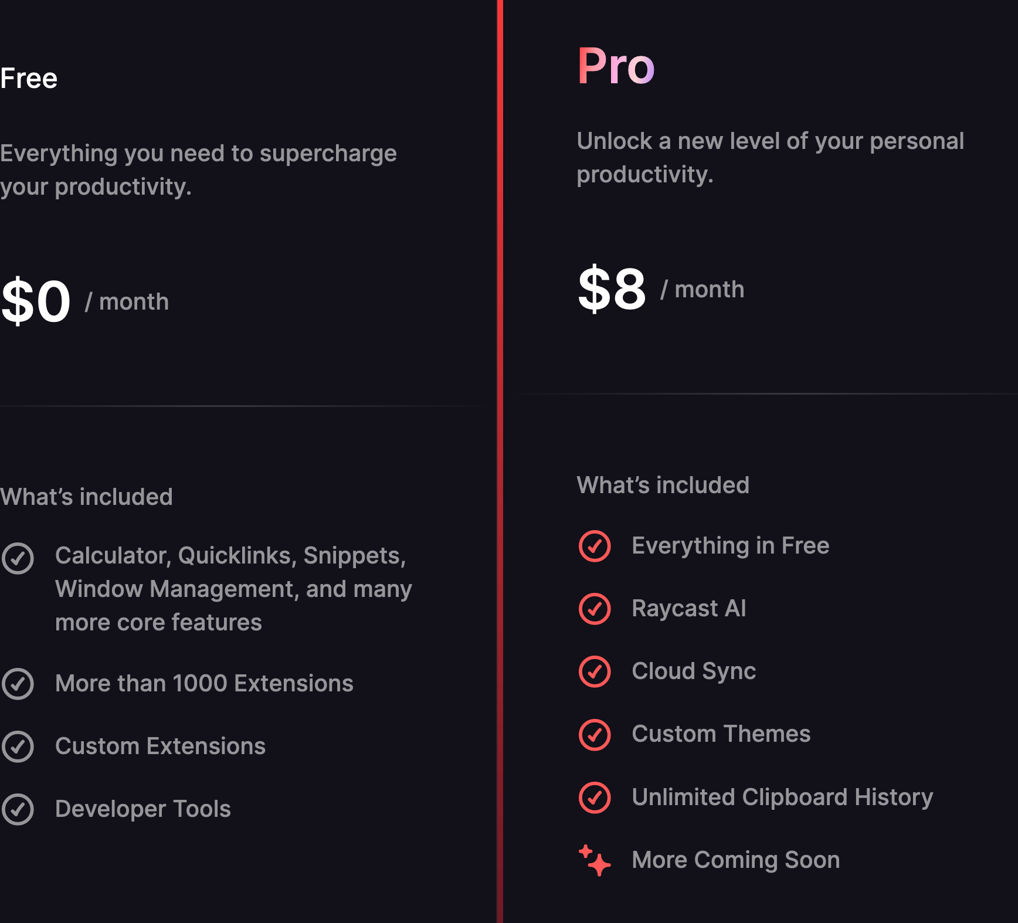Click the checkmark icon beside Cloud Sync
Image resolution: width=1018 pixels, height=923 pixels.
(595, 671)
